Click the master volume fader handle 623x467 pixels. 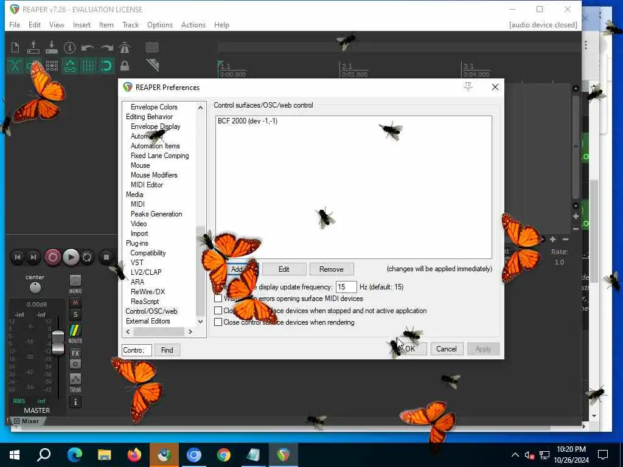pos(58,342)
